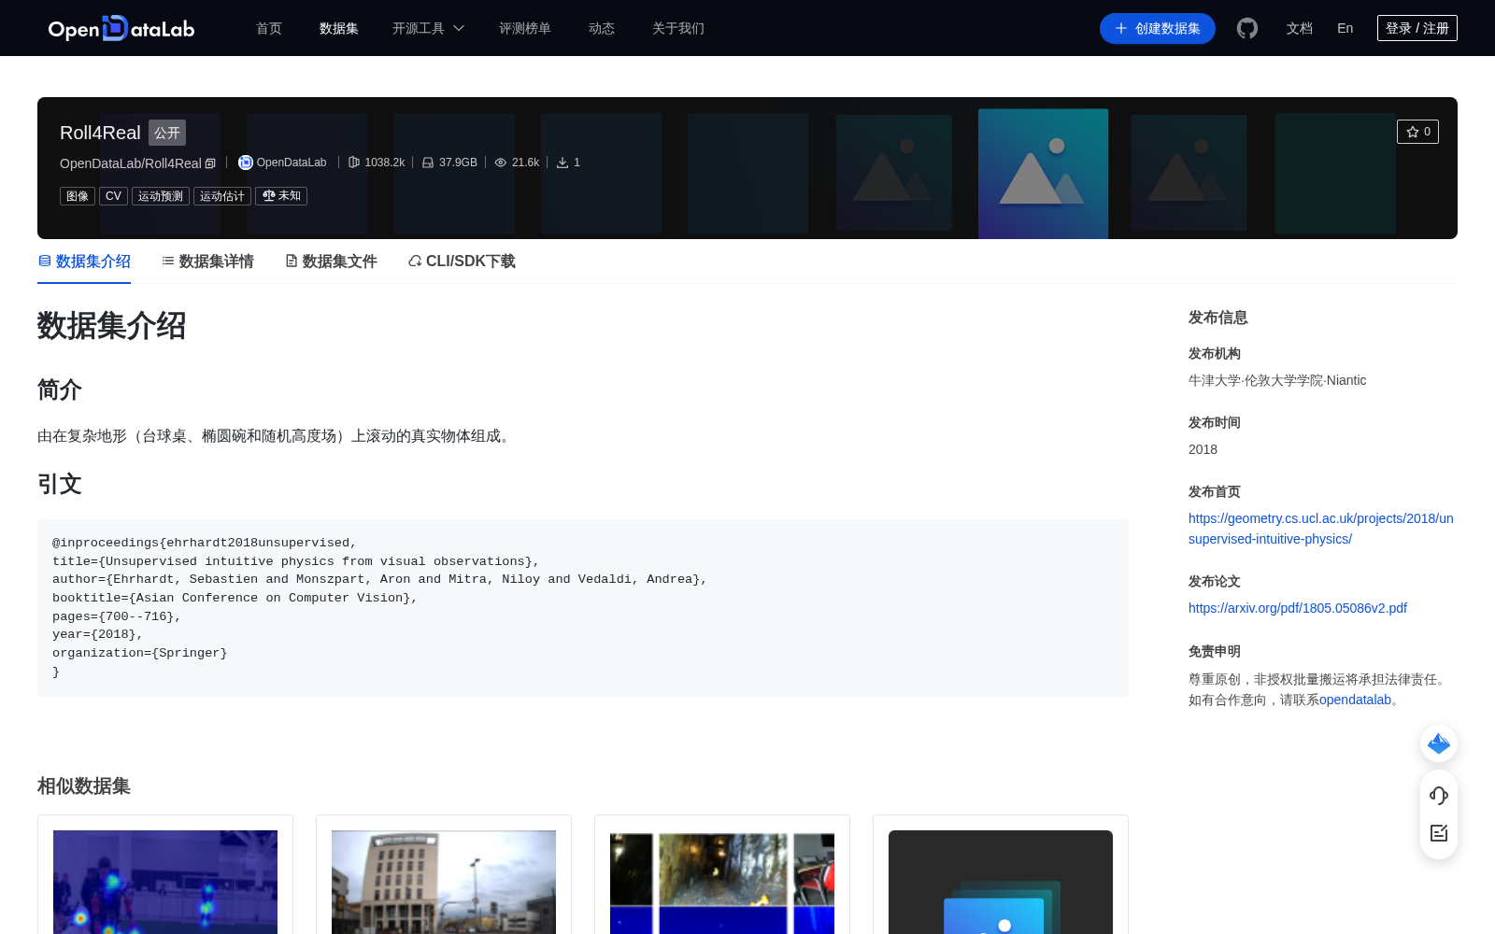
Task: Click the 运动估计 tag
Action: 222,196
